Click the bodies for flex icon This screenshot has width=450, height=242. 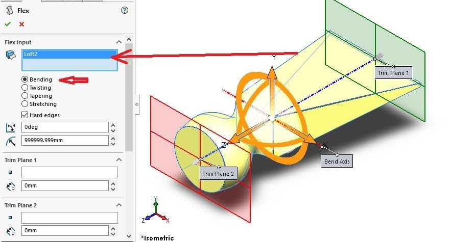10,55
